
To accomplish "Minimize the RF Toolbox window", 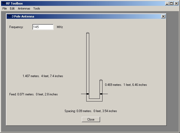I will [167, 3].
